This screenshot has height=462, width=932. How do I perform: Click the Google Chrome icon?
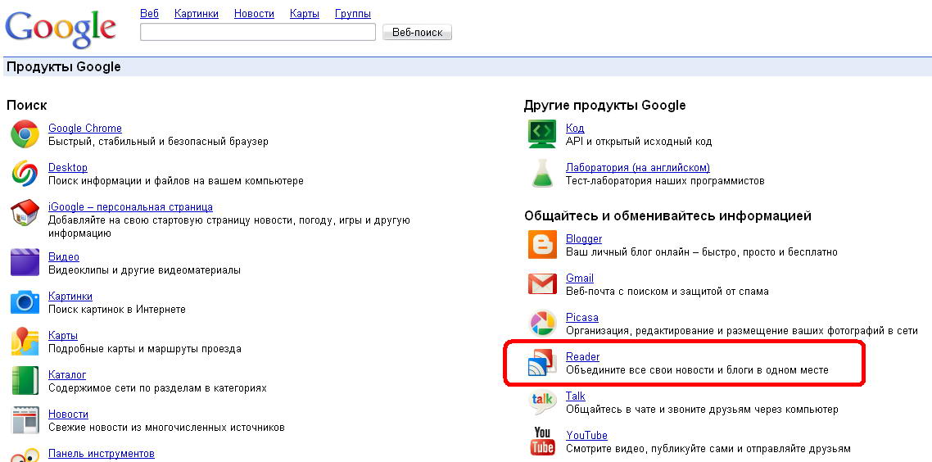coord(25,134)
